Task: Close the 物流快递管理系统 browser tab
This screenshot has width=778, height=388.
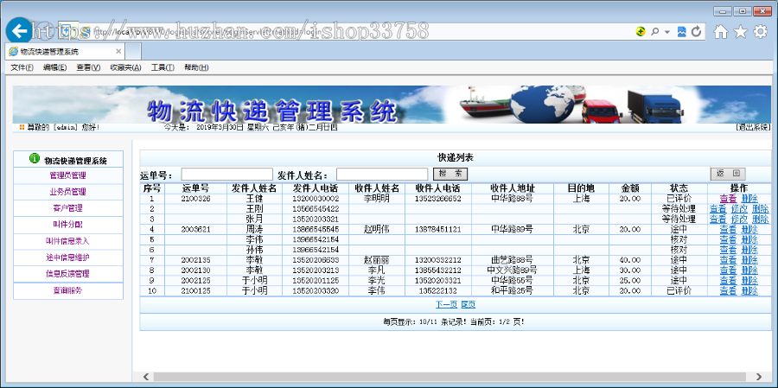Action: [x=118, y=51]
